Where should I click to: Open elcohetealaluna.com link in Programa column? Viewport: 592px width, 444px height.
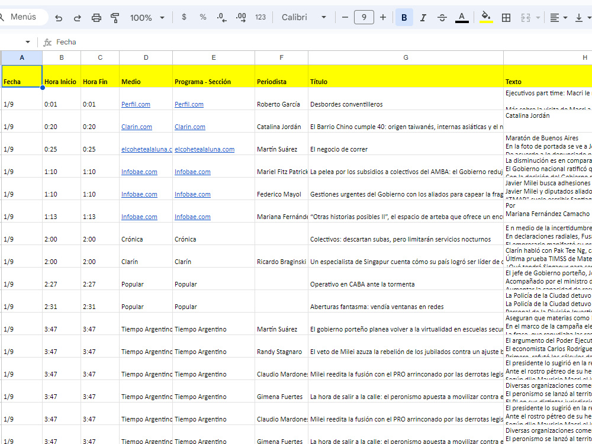204,149
